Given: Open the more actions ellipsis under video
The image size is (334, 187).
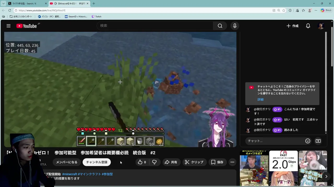Looking at the screenshot, I should coord(232,162).
